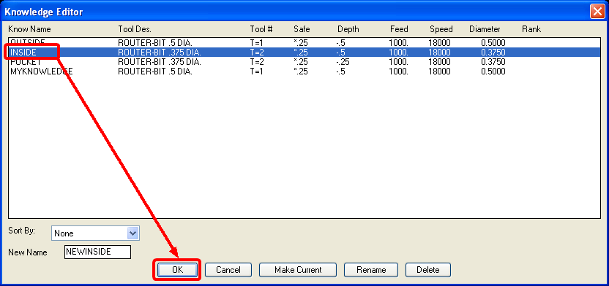Click the Depth column header
This screenshot has width=609, height=286.
pyautogui.click(x=348, y=29)
